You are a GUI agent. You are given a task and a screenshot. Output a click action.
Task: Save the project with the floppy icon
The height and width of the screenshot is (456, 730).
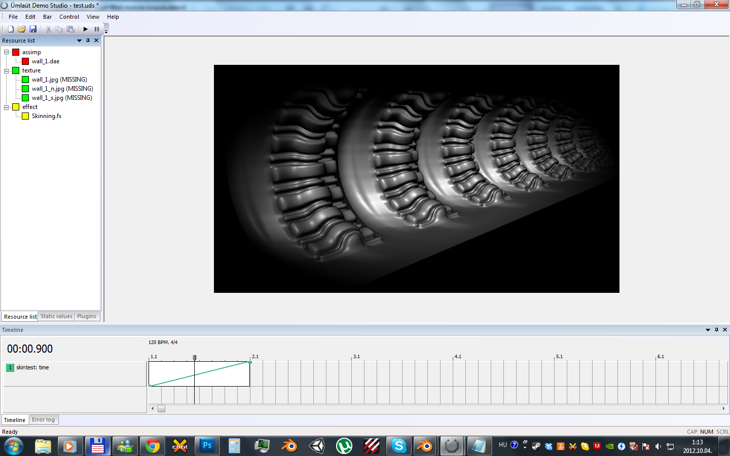click(33, 29)
